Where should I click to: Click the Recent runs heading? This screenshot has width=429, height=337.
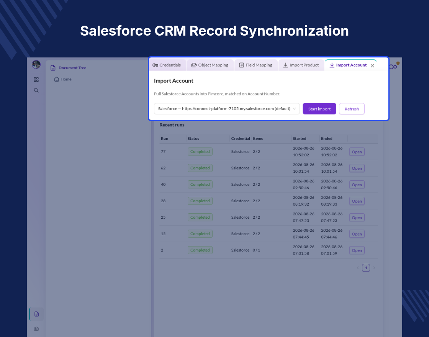click(x=172, y=125)
